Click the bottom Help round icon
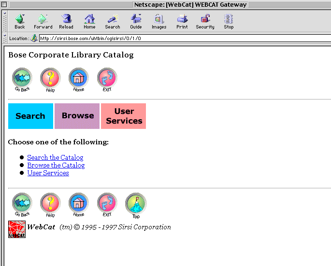 click(x=50, y=204)
